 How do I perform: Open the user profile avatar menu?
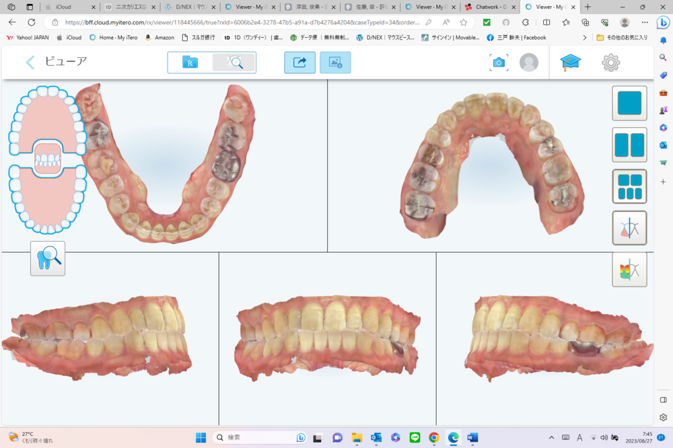click(x=529, y=63)
